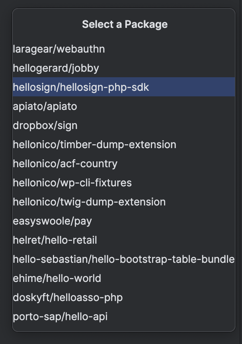Screen dimensions: 242x344
Task: Select the hellonico/acf-country package
Action: [x=65, y=164]
